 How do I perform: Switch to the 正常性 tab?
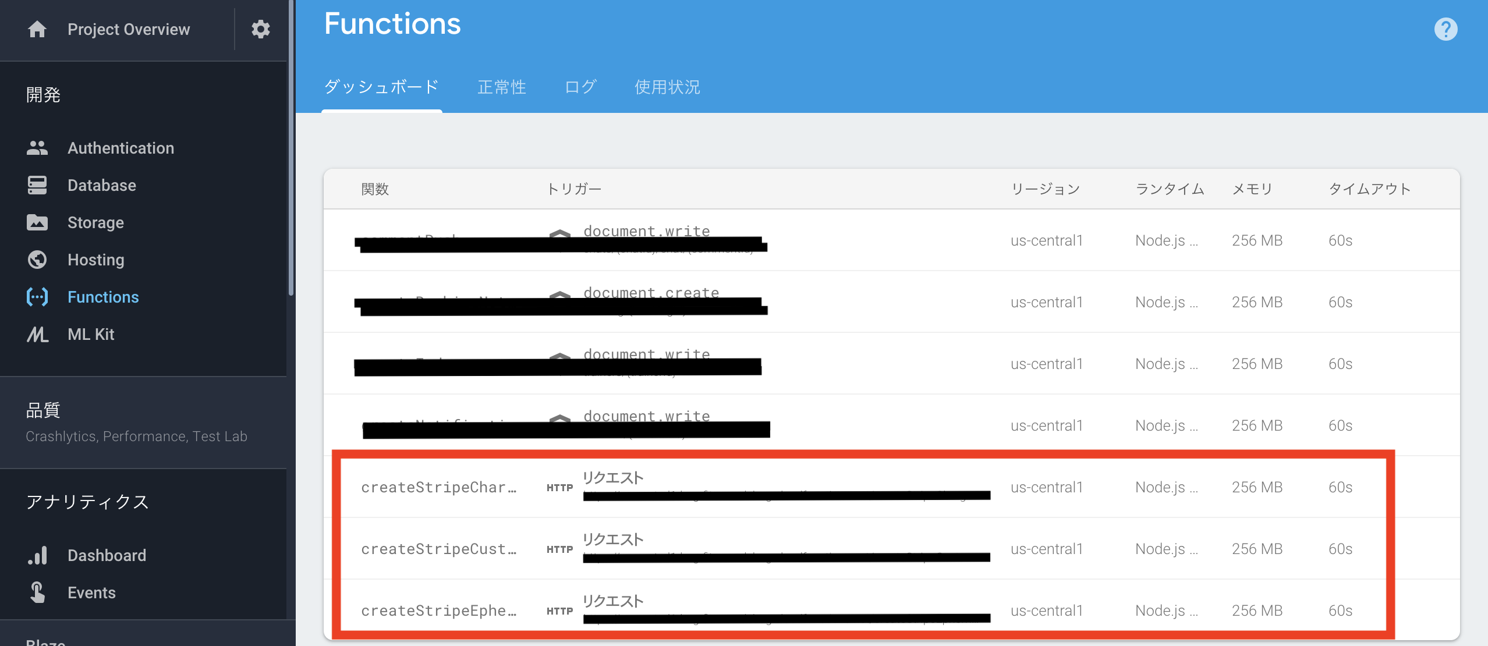[501, 87]
